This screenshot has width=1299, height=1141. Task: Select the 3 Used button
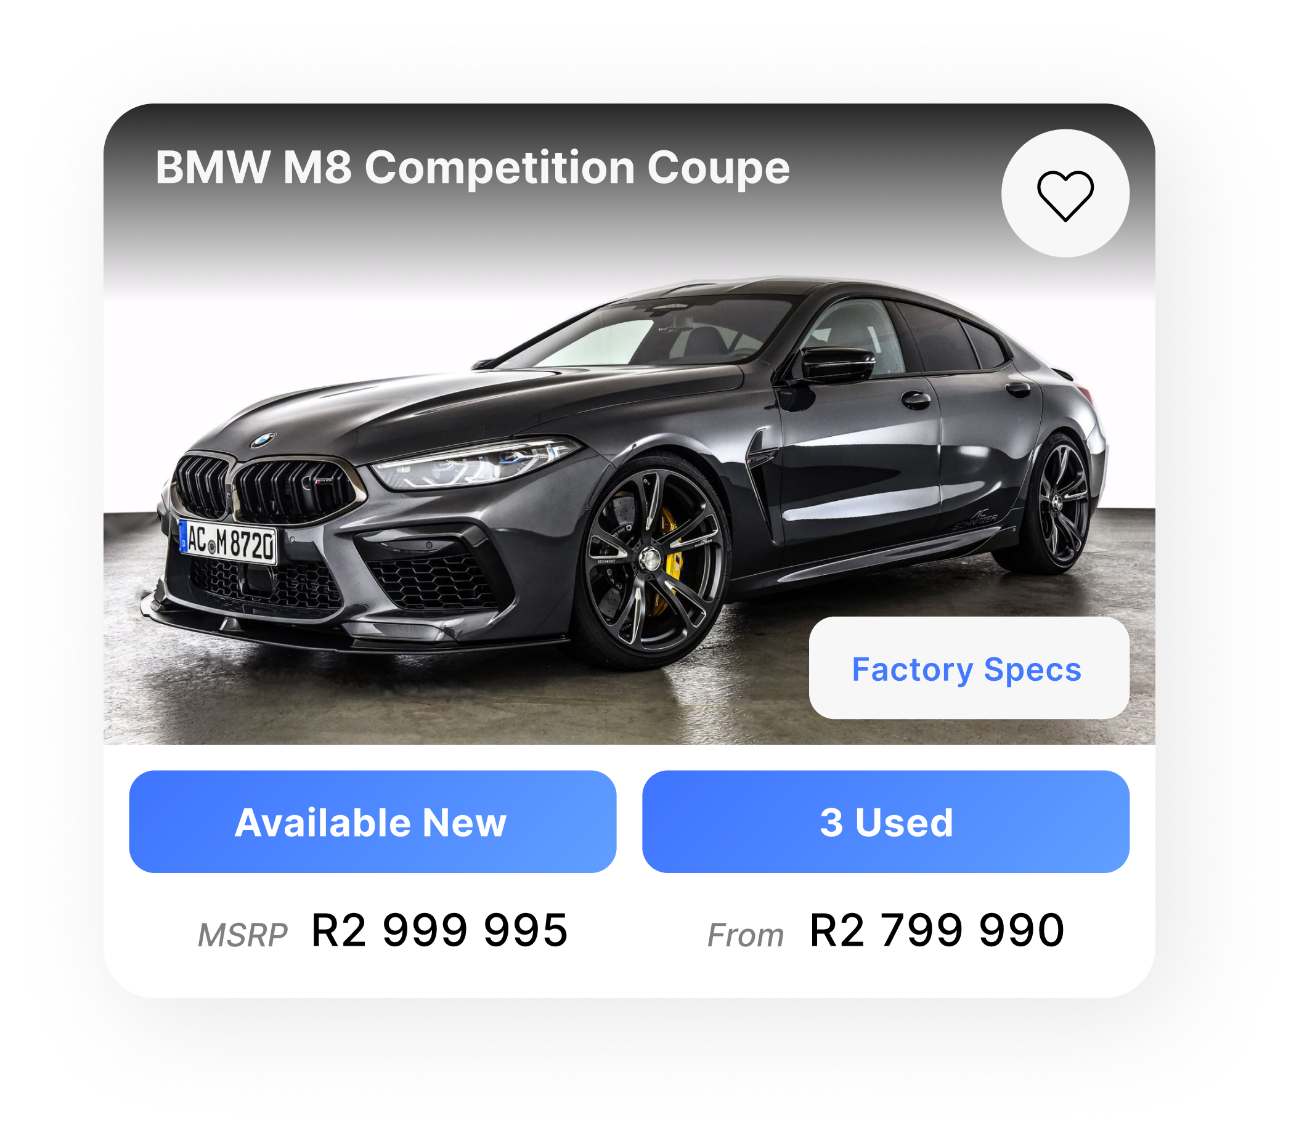tap(886, 821)
